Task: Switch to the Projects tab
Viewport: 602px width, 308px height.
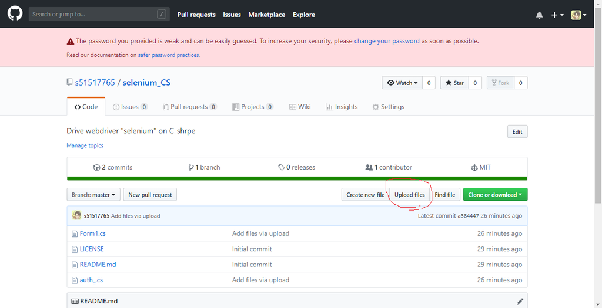Action: 253,107
